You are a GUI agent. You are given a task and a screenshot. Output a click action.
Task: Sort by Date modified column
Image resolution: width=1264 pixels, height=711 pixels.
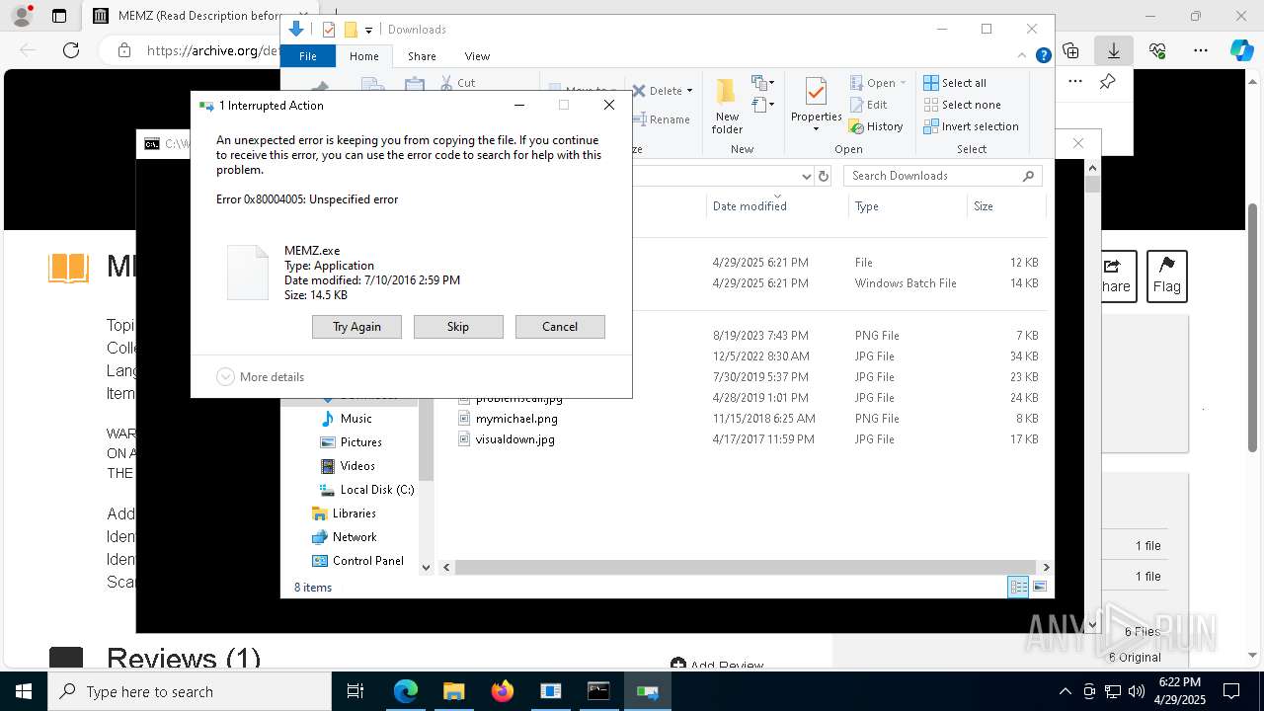coord(776,206)
